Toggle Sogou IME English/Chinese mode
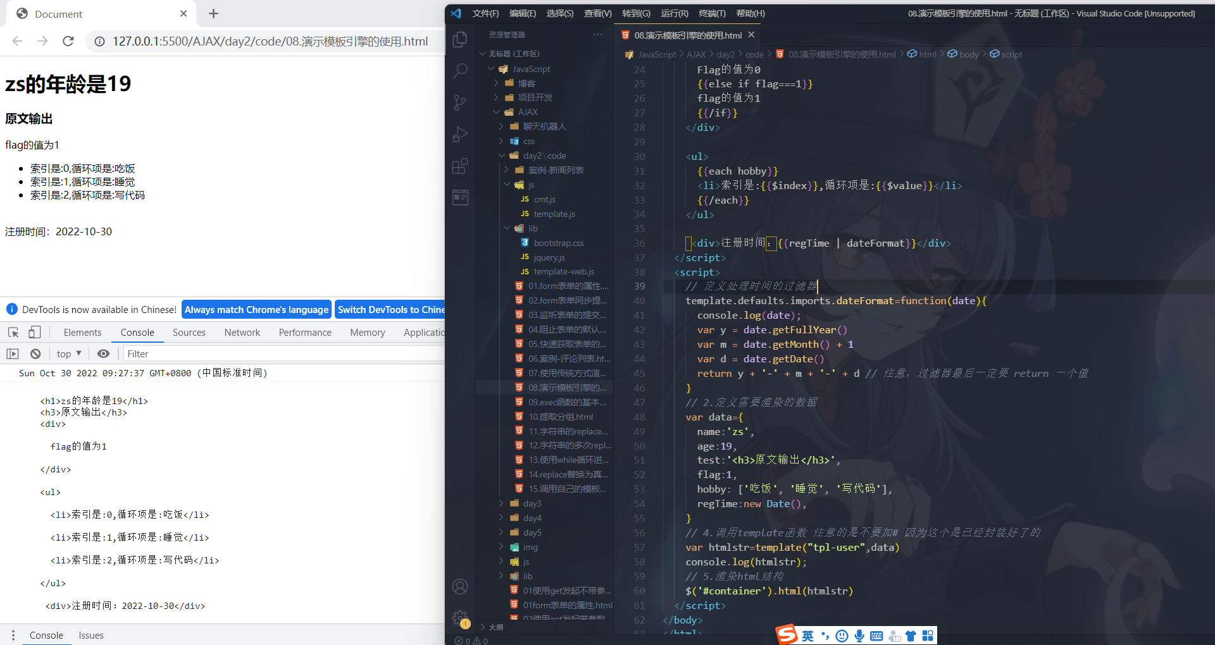 tap(807, 636)
